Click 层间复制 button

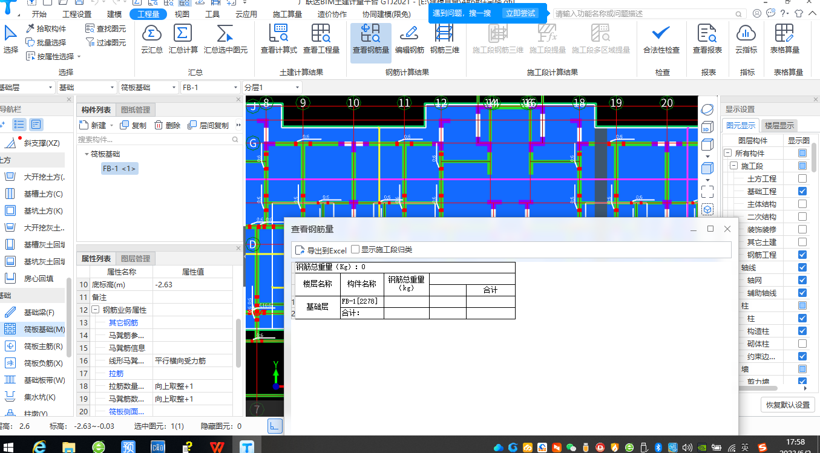click(209, 125)
